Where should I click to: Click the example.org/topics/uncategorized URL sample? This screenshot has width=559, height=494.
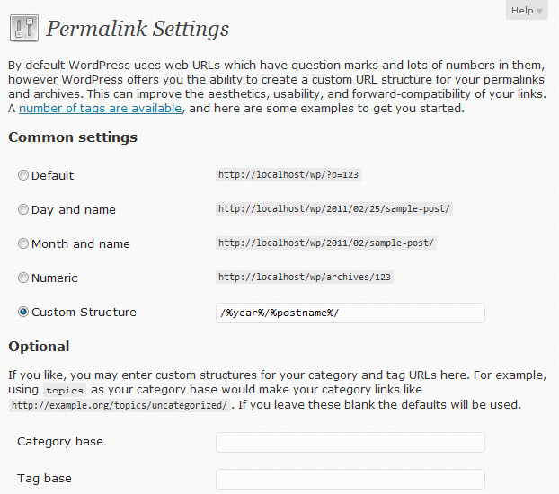pos(119,406)
